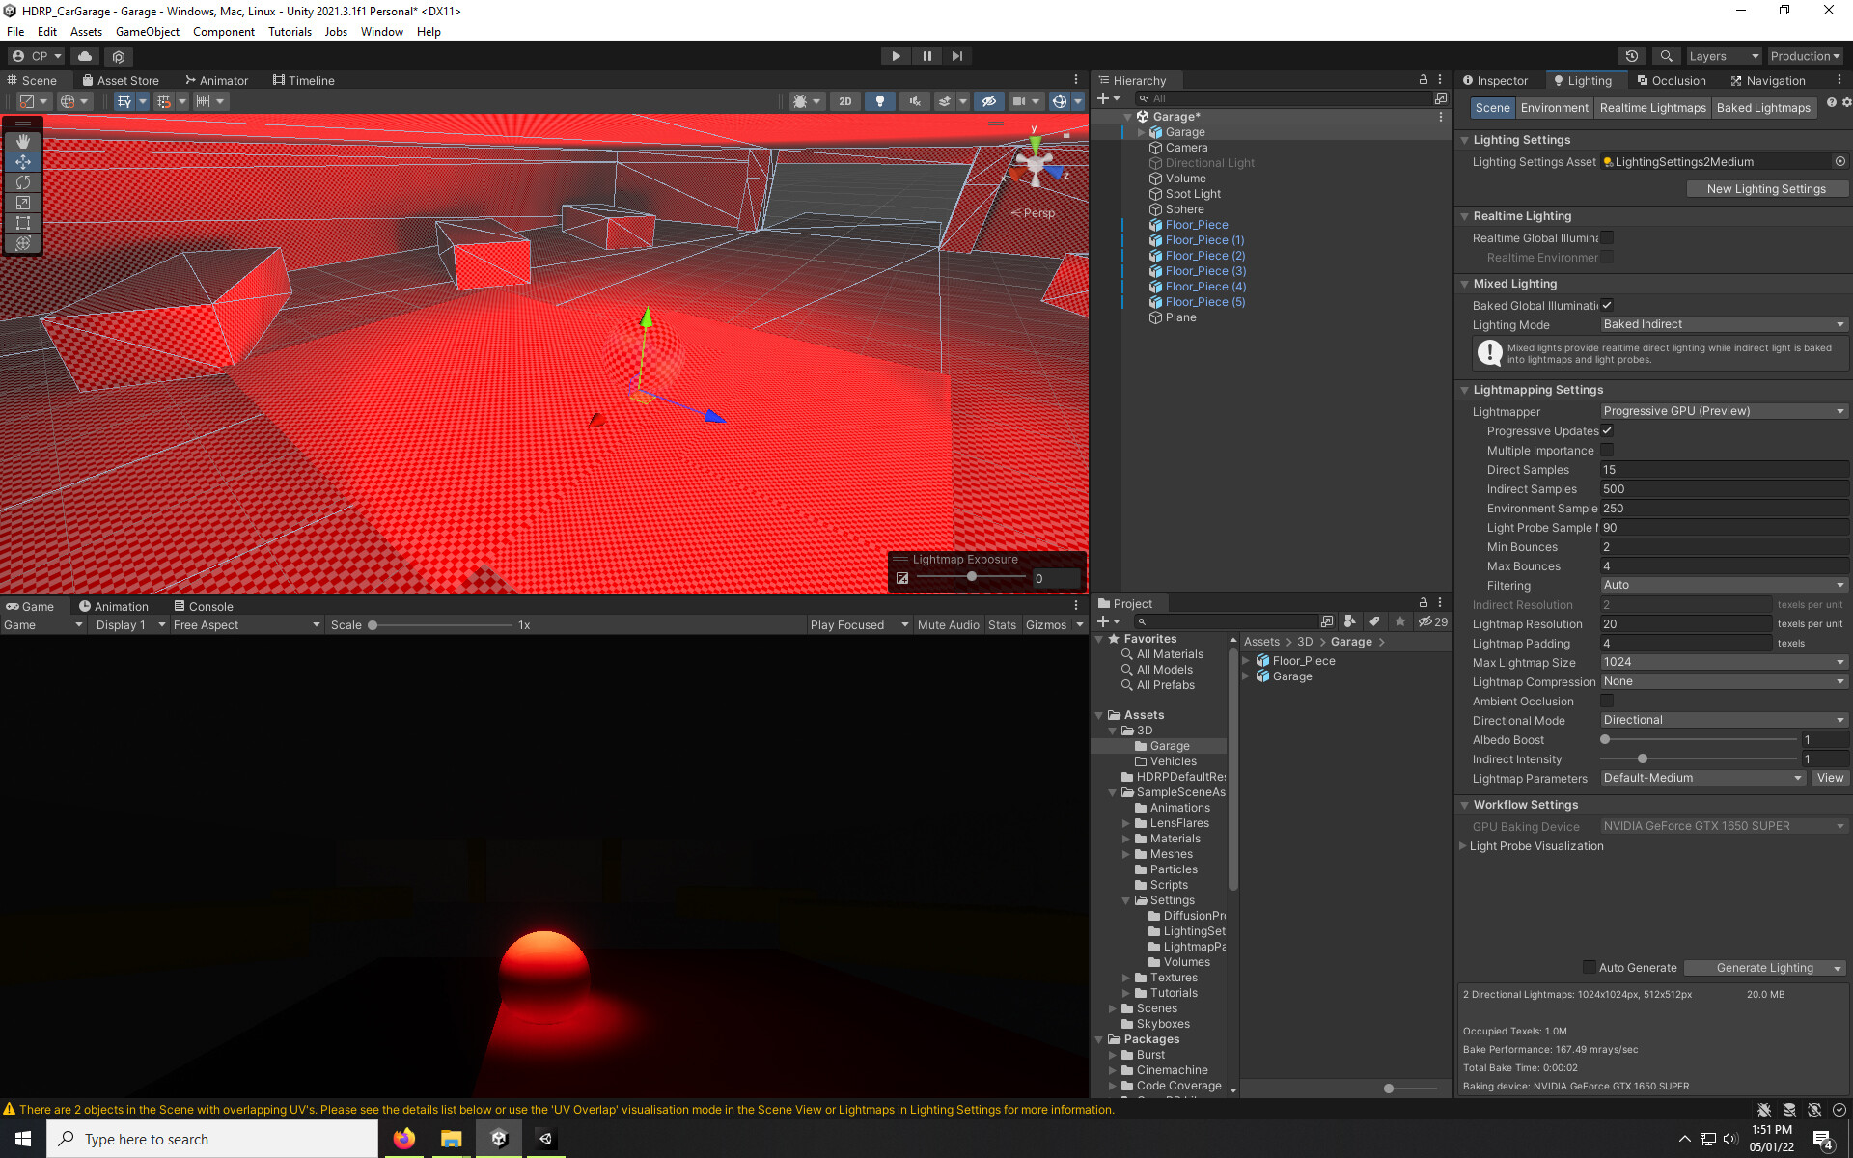Click the New Lighting Settings button
1853x1158 pixels.
pos(1767,188)
